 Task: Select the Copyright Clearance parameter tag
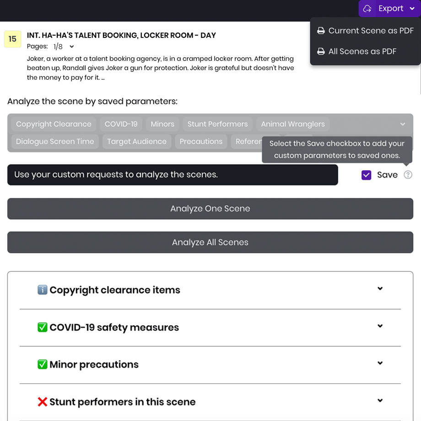(x=54, y=124)
